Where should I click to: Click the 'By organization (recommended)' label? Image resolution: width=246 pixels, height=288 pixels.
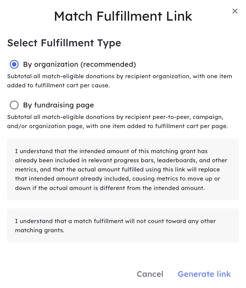pos(79,64)
